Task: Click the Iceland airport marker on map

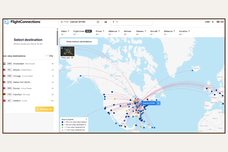Action: tap(192, 70)
